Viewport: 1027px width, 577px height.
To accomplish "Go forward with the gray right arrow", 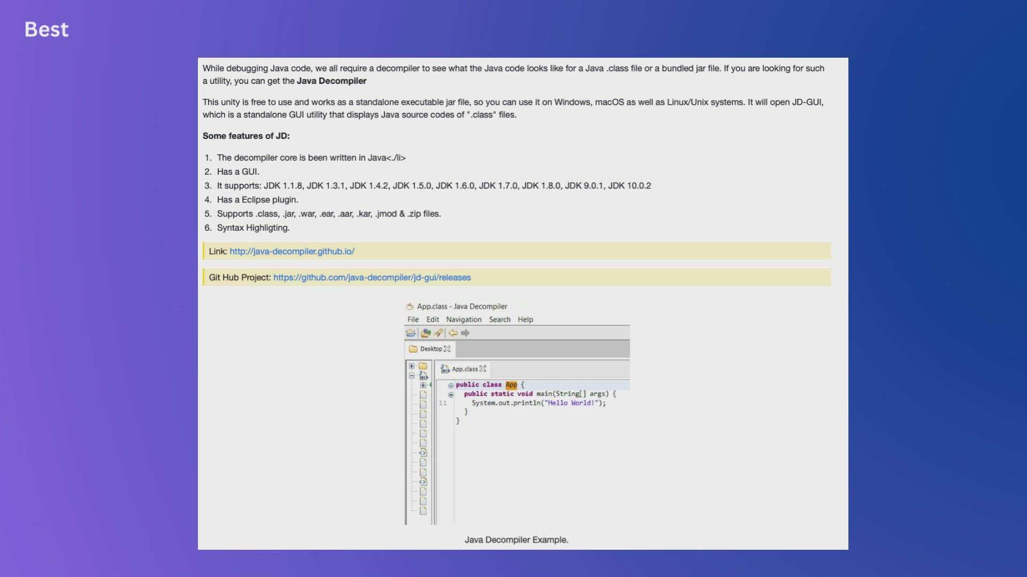I will coord(465,333).
